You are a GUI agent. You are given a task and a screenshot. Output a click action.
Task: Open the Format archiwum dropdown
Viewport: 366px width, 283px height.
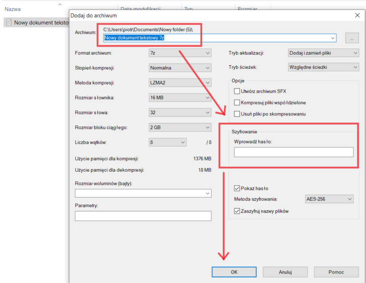click(x=180, y=53)
